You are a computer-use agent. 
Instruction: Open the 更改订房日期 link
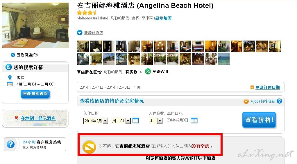267,87
